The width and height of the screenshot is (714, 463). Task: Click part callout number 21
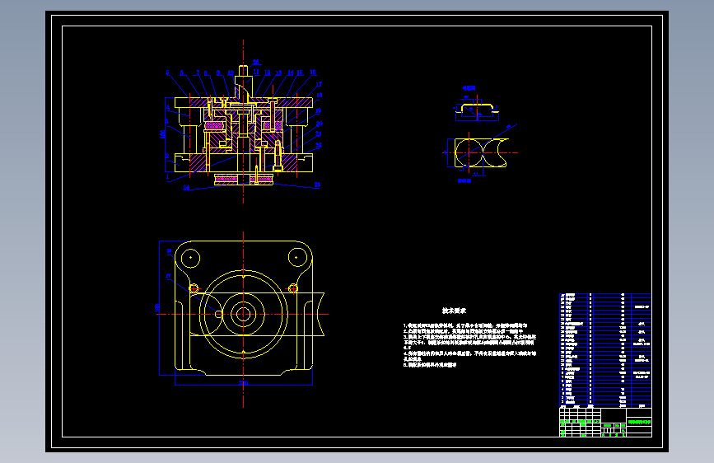coord(319,134)
